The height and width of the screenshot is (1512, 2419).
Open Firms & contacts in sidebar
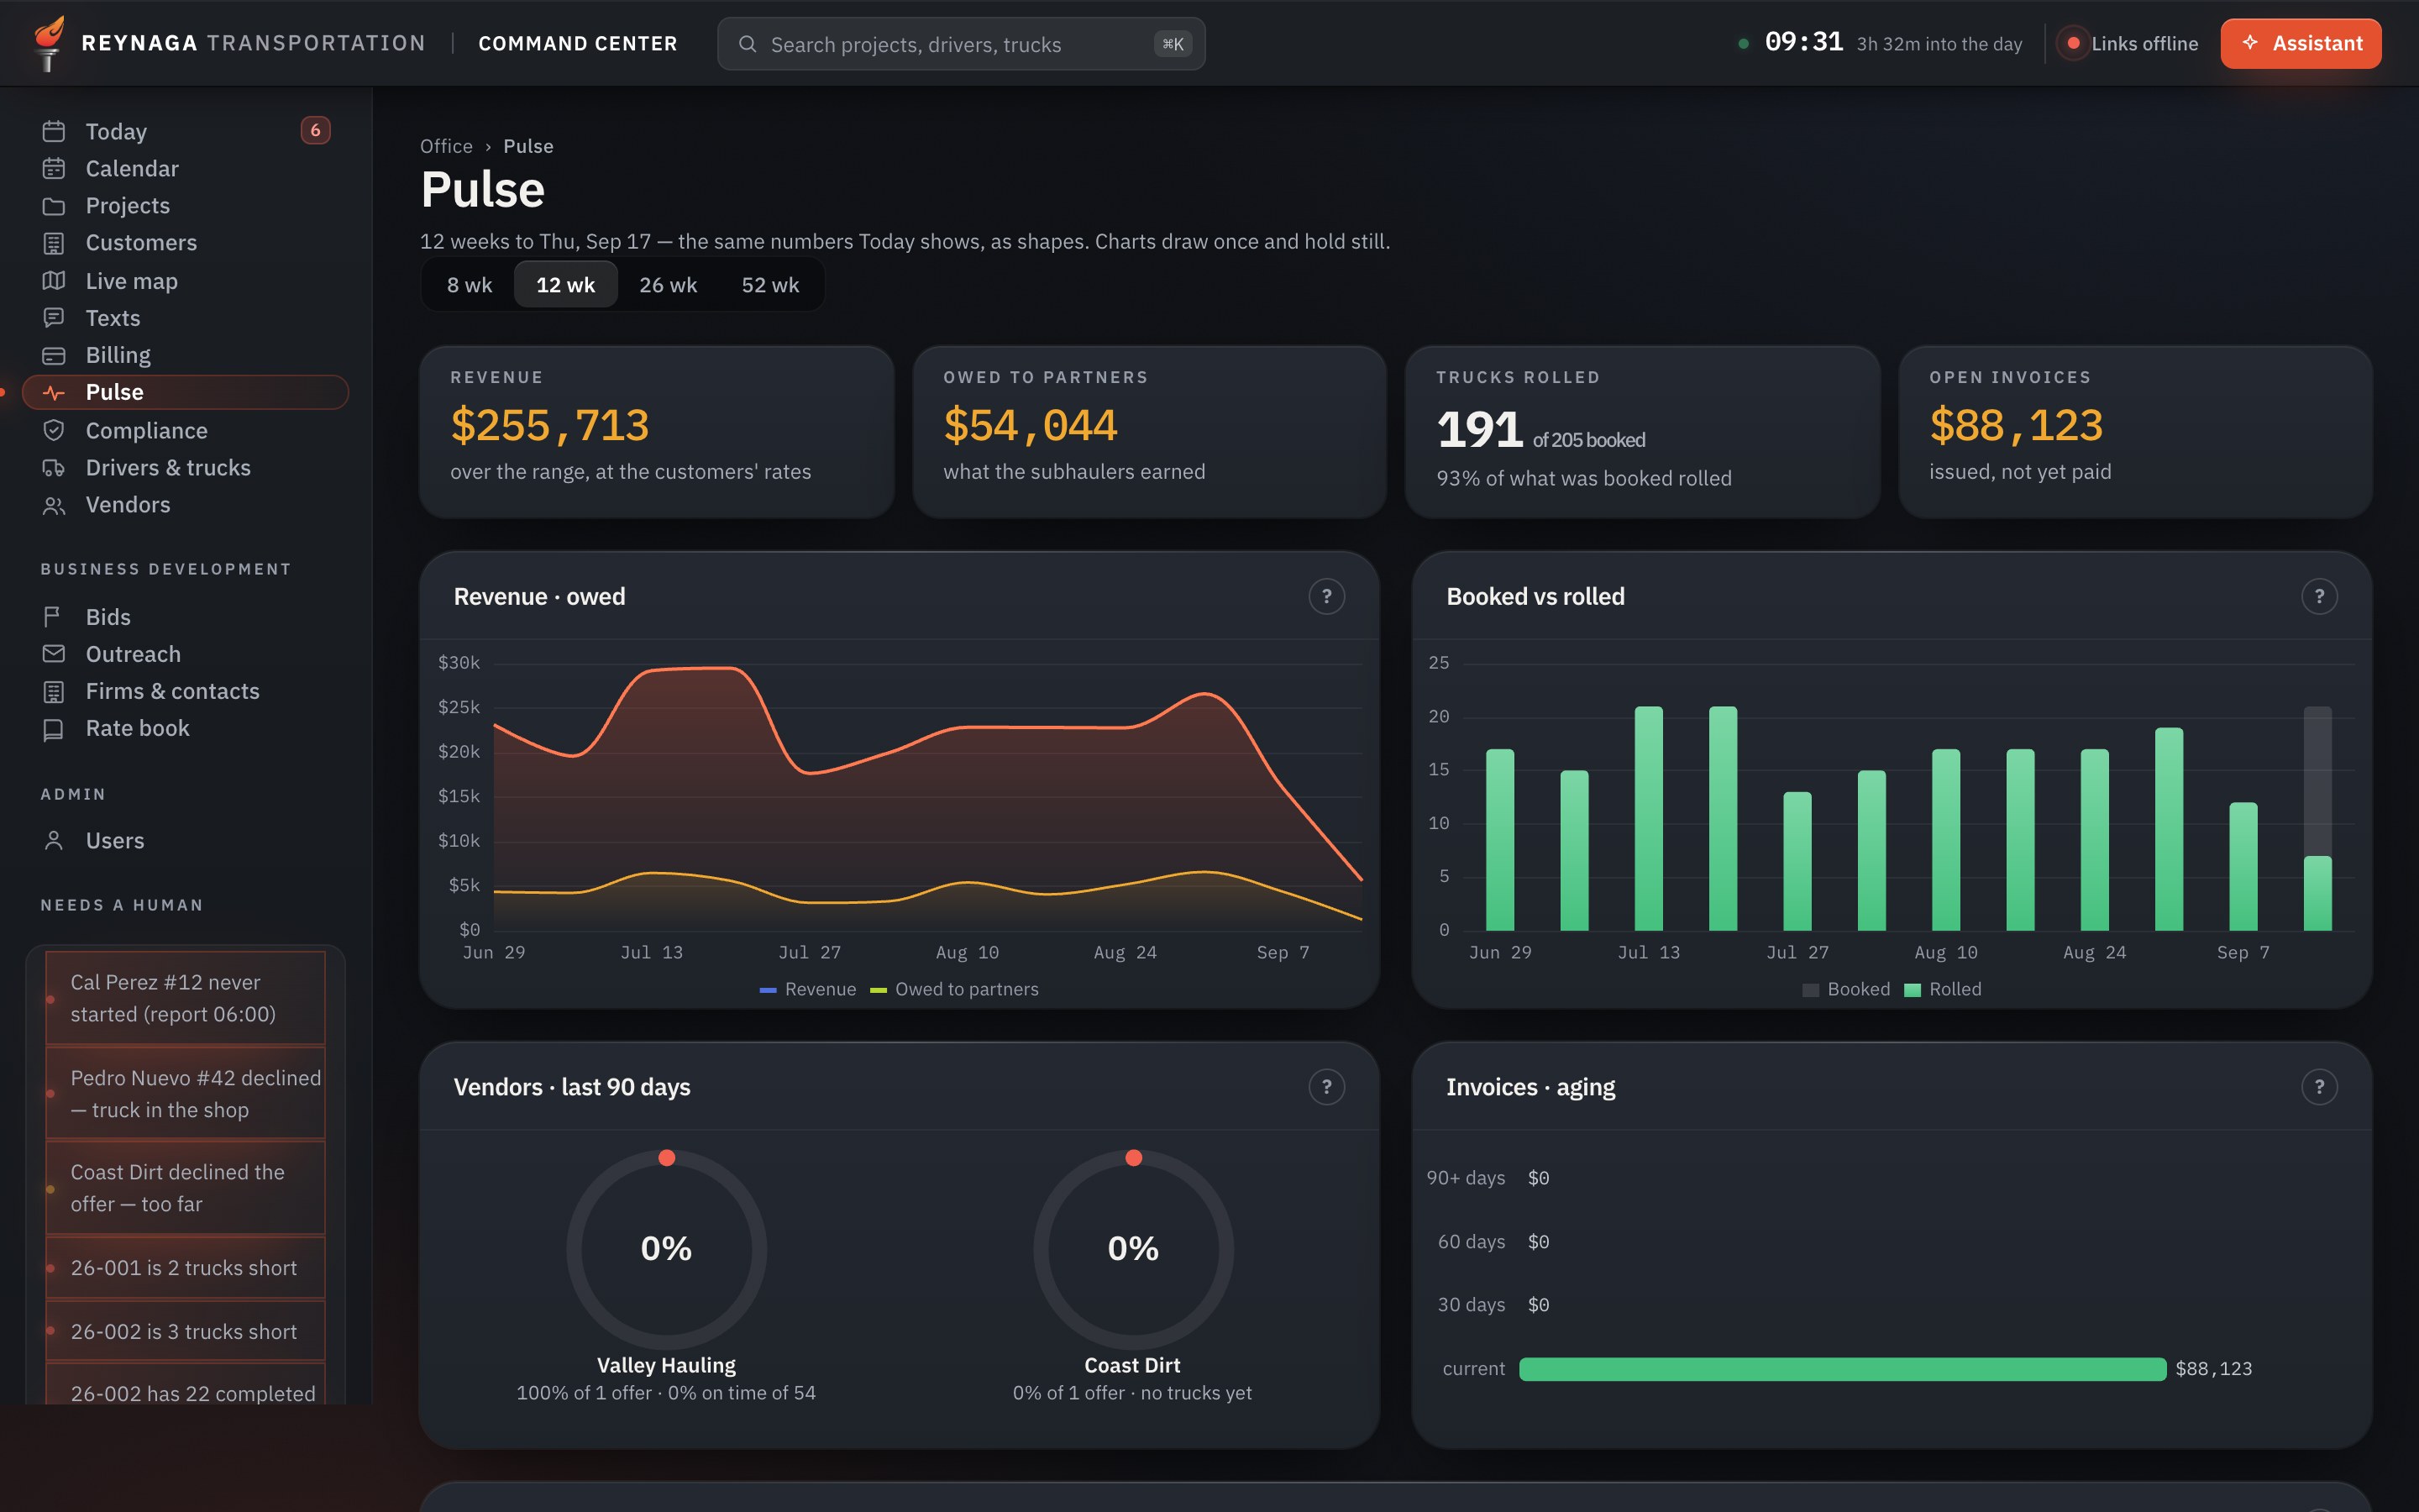pyautogui.click(x=186, y=691)
